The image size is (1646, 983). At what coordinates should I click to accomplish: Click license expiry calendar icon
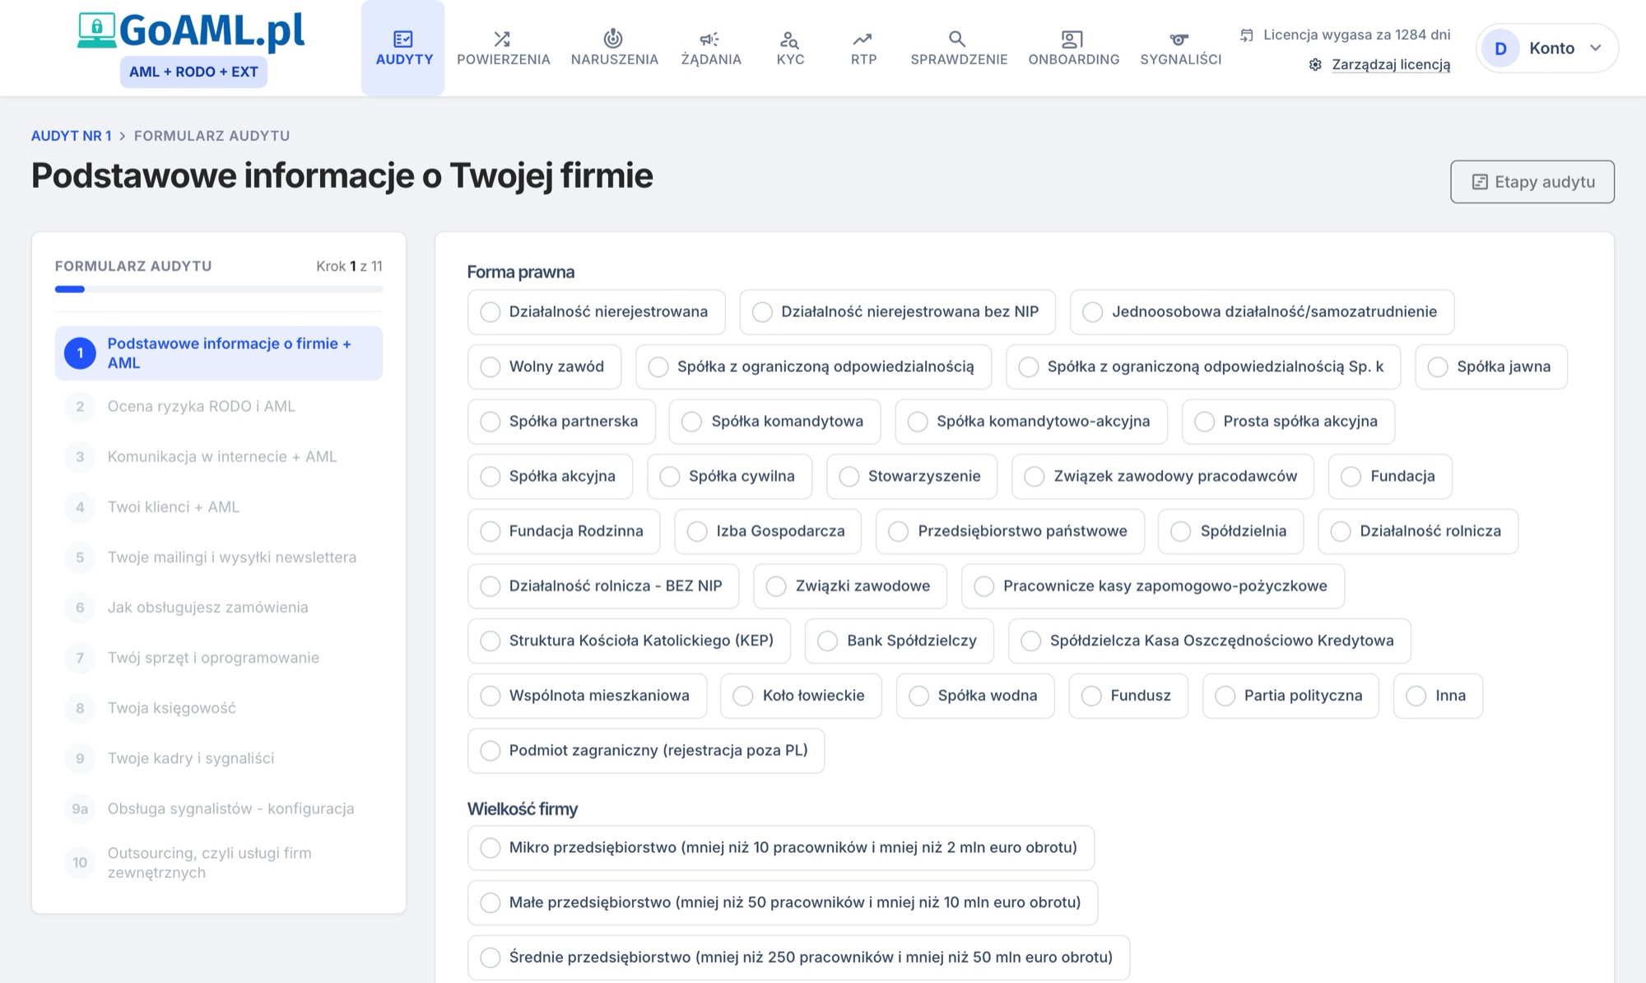point(1247,35)
